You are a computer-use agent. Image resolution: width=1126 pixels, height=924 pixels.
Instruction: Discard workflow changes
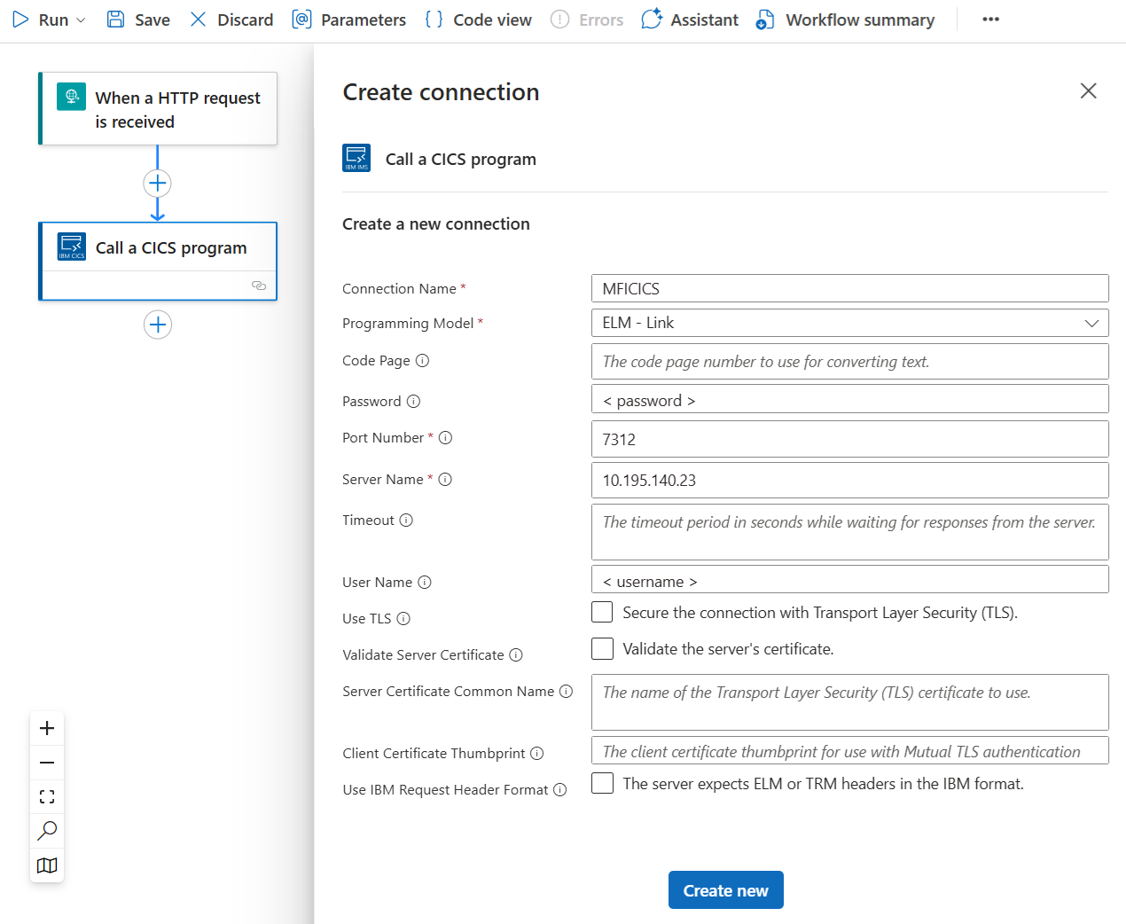[231, 19]
